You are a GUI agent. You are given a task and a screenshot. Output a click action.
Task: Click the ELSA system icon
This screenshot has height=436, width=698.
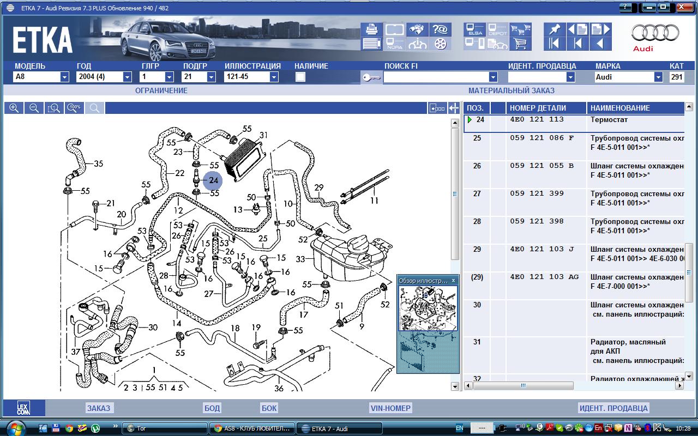pos(474,29)
